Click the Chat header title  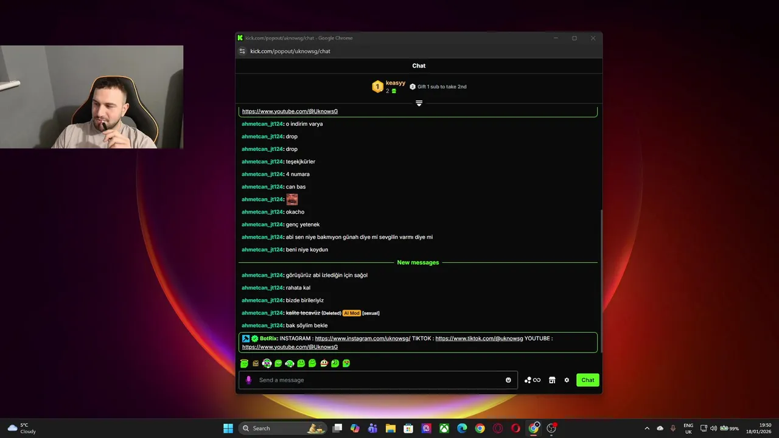419,66
